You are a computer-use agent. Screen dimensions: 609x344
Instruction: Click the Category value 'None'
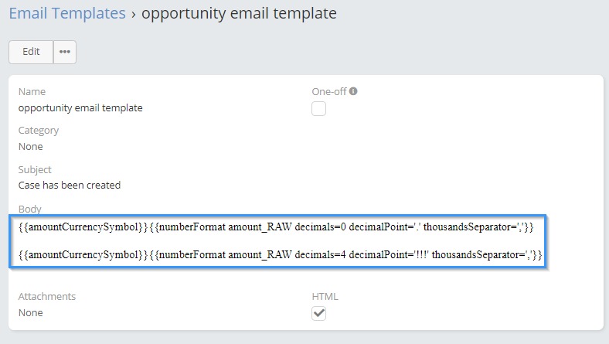click(31, 147)
